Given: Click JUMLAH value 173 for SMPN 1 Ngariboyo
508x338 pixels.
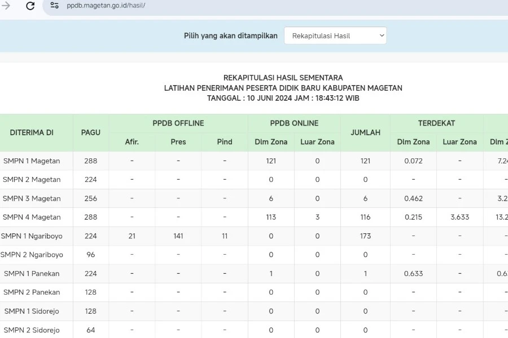Looking at the screenshot, I should 365,236.
